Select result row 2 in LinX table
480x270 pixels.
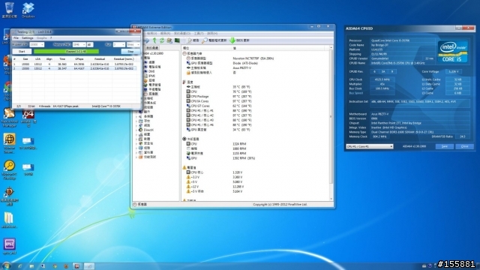click(x=74, y=68)
